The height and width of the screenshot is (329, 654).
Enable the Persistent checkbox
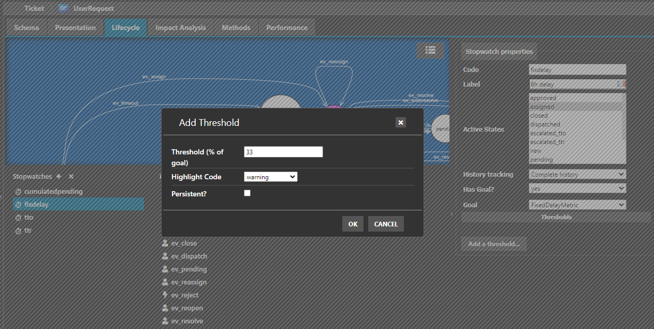coord(247,193)
